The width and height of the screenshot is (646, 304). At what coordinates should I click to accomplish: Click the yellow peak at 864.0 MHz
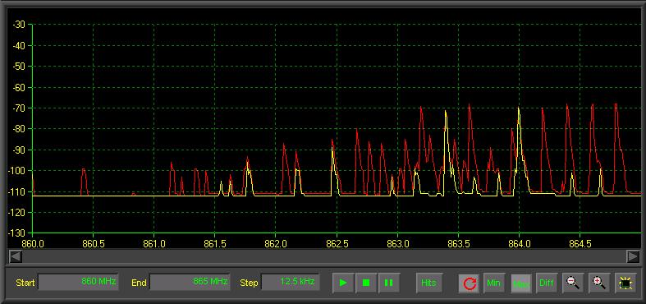point(519,109)
